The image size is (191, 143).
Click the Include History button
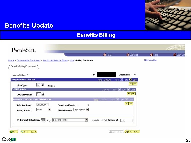132,132
